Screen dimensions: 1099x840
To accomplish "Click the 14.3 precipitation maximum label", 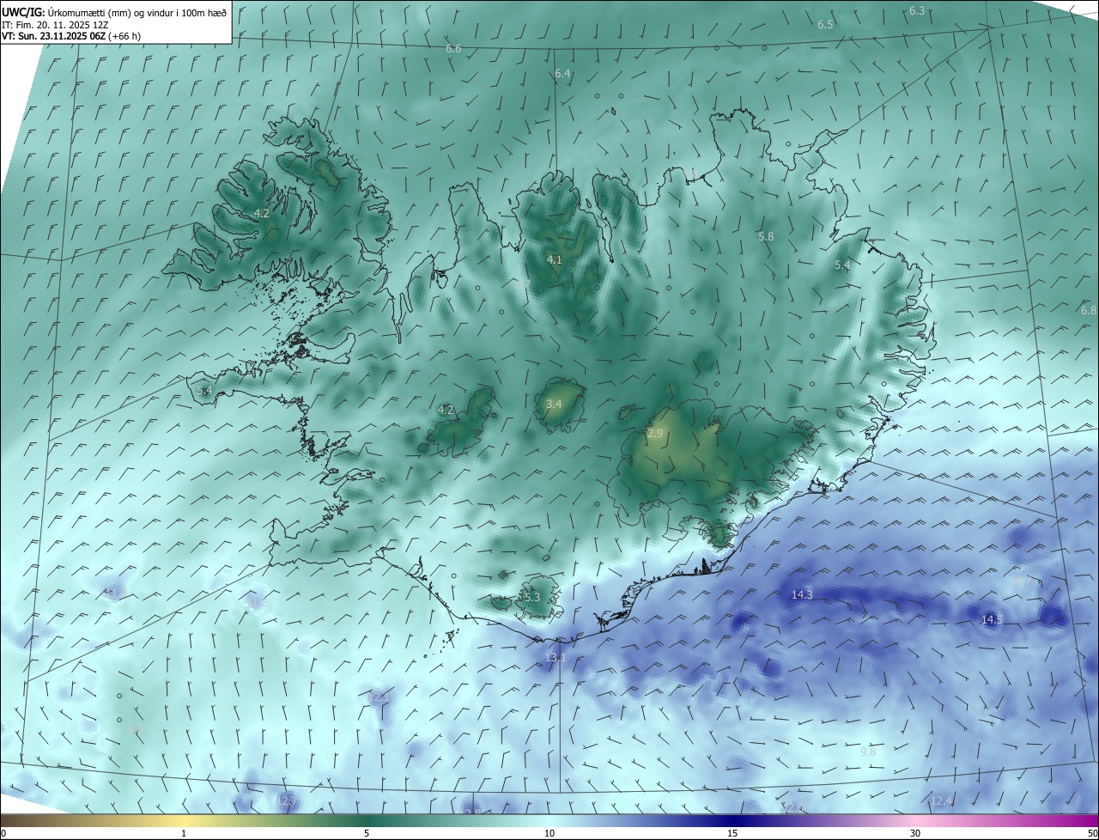I will click(802, 594).
